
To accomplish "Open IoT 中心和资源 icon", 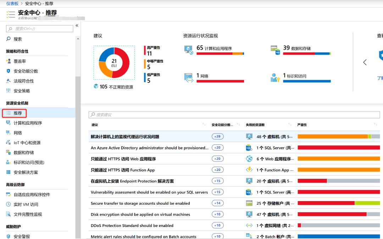I will point(9,143).
